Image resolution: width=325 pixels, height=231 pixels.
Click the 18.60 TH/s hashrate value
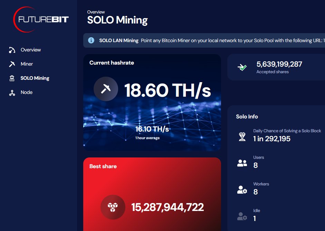[167, 90]
